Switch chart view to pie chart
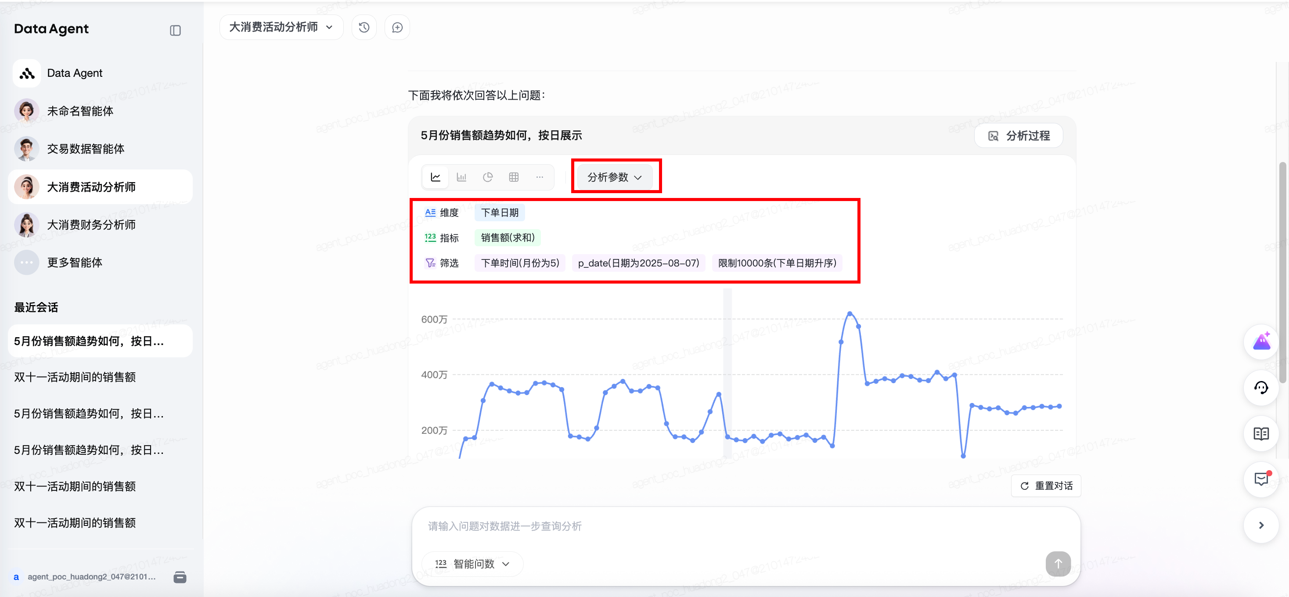This screenshot has width=1289, height=597. pos(487,177)
